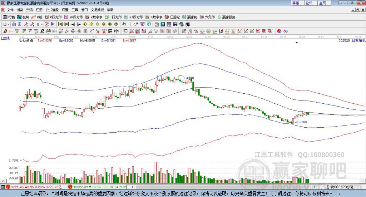Toggle the pink flag chart display button
The height and width of the screenshot is (197, 366).
[x=53, y=24]
